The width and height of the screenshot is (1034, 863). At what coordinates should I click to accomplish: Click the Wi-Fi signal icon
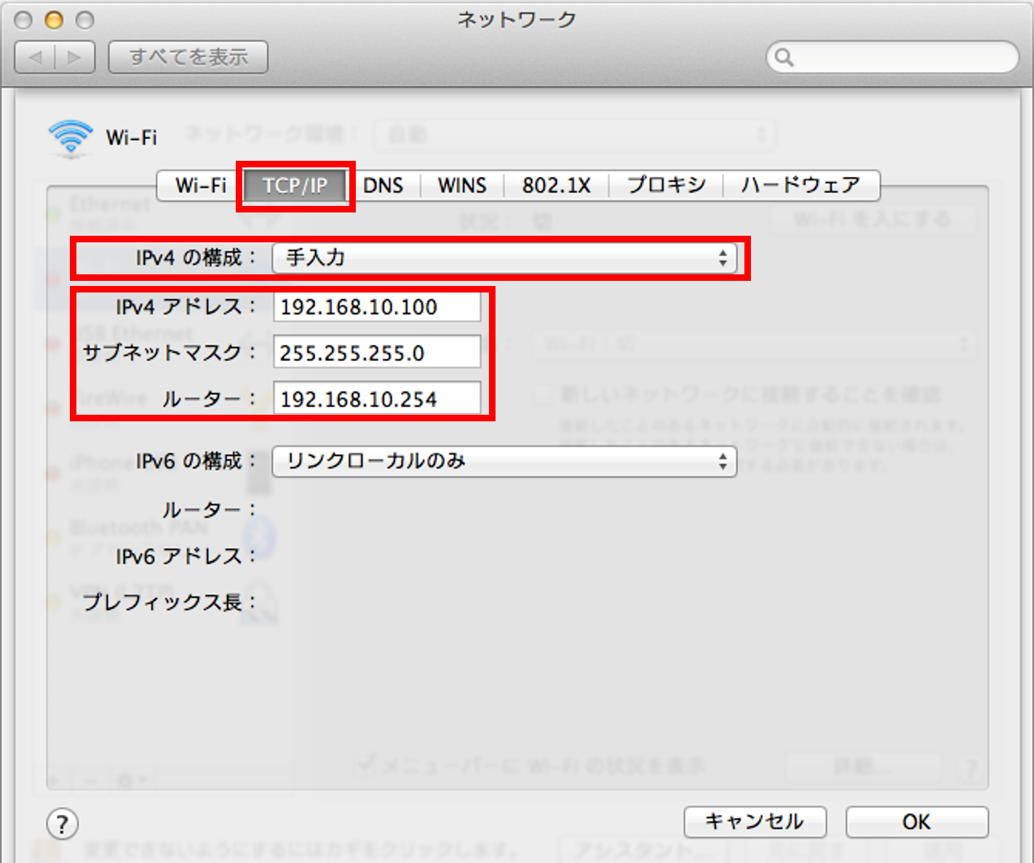click(x=71, y=137)
